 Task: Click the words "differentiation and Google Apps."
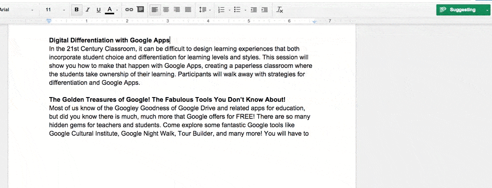point(94,83)
